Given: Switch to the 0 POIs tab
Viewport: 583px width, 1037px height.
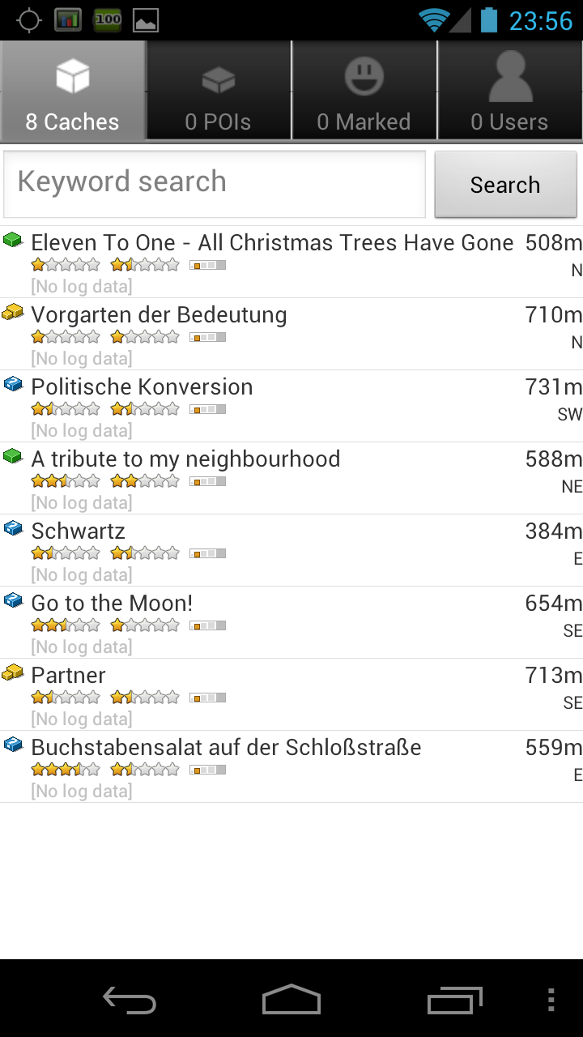Looking at the screenshot, I should (219, 91).
